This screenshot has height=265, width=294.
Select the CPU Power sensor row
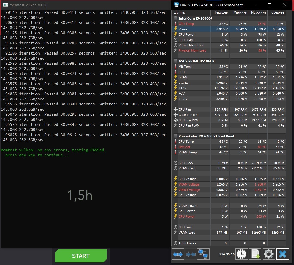pos(229,34)
